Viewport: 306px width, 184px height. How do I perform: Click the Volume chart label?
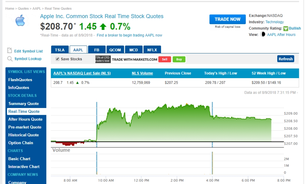coord(61,150)
